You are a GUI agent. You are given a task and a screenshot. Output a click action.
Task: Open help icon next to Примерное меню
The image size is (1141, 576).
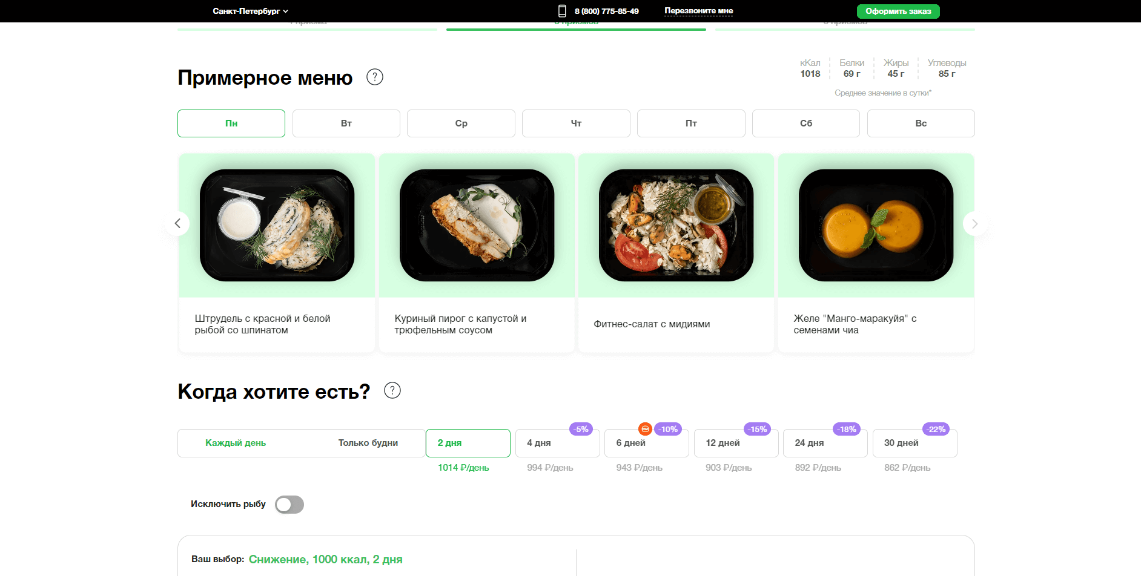(x=375, y=77)
